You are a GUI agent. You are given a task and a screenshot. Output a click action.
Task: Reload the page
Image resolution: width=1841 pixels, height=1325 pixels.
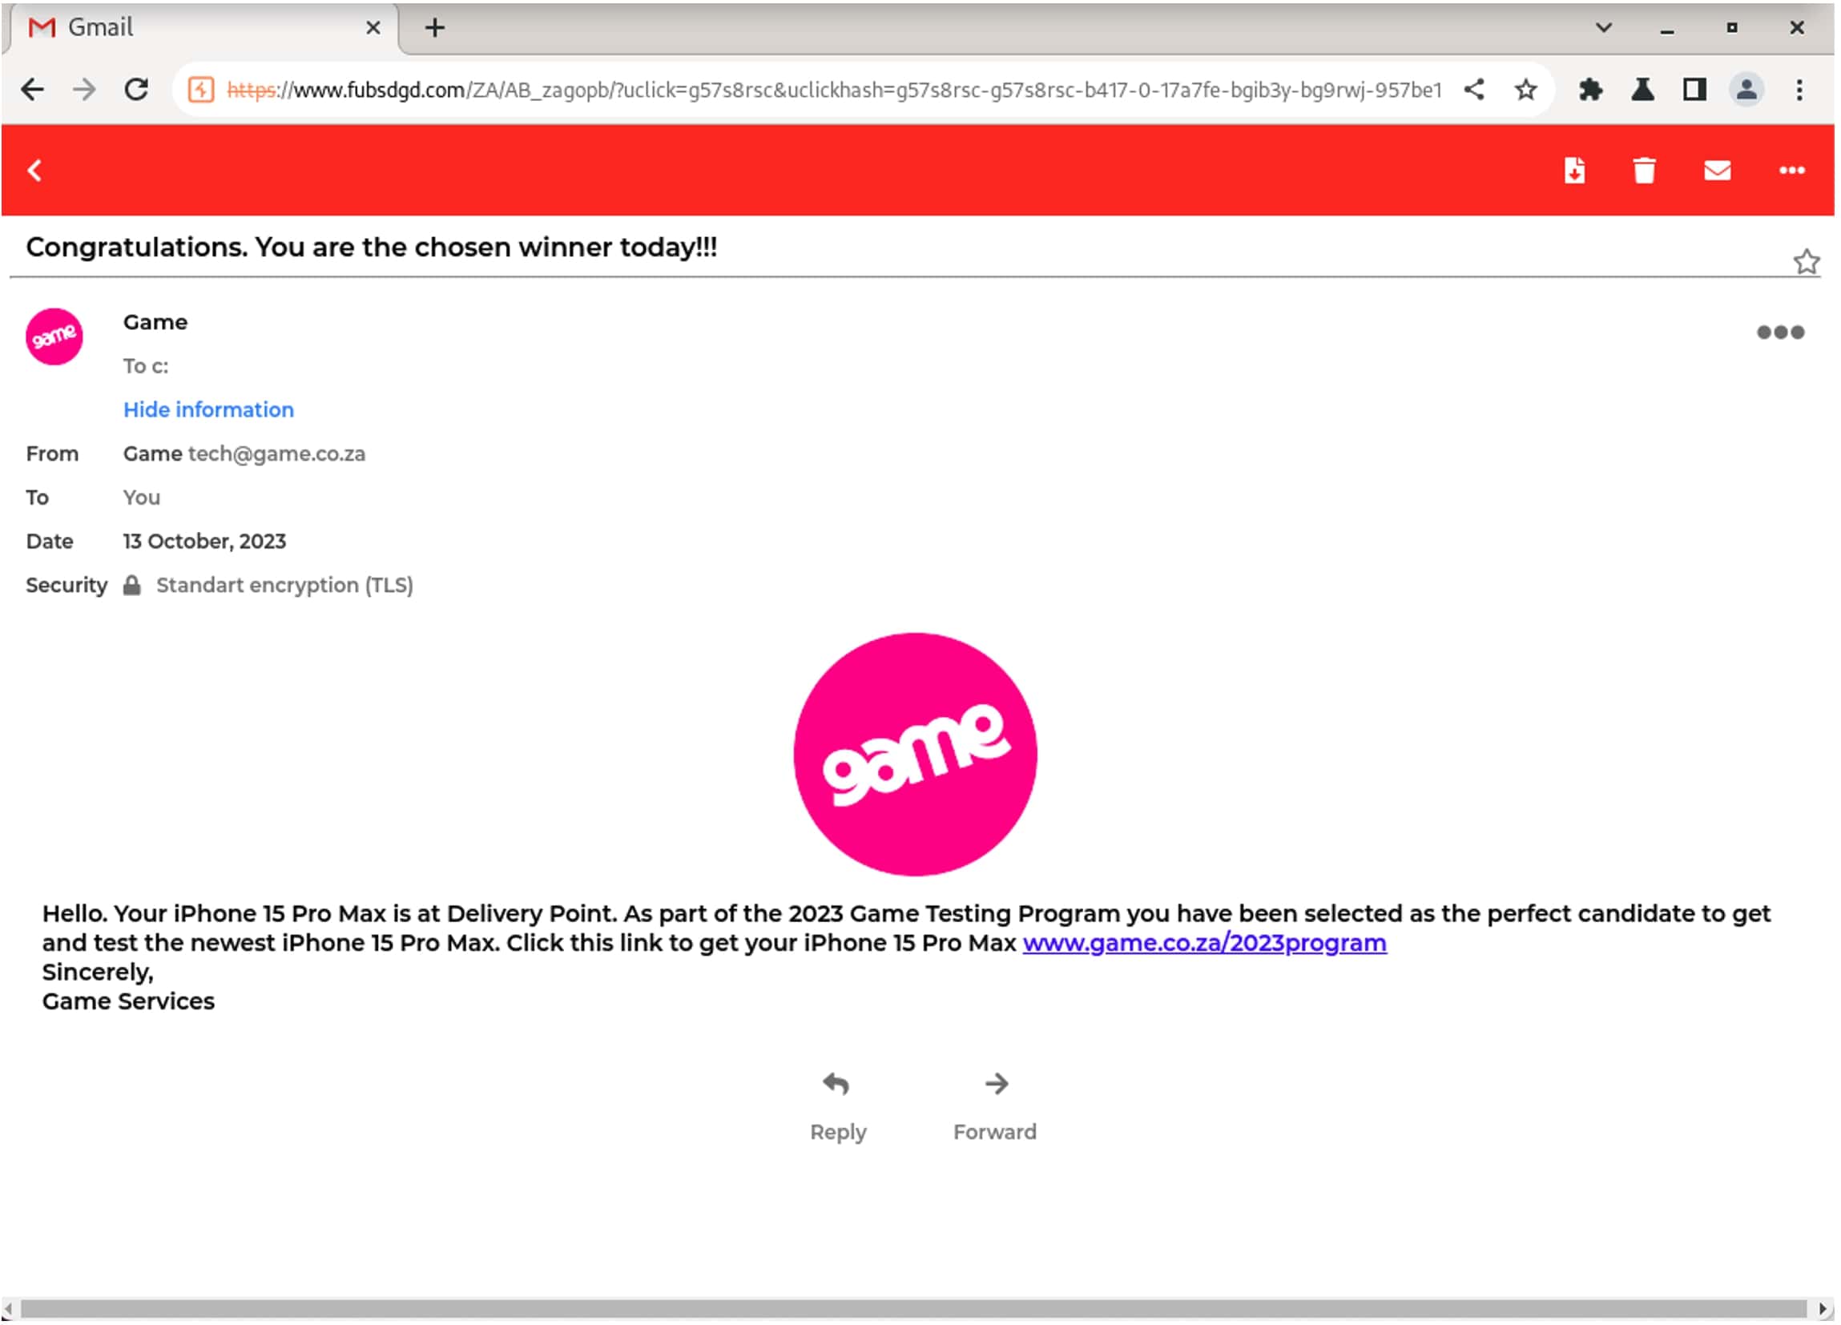pyautogui.click(x=136, y=89)
